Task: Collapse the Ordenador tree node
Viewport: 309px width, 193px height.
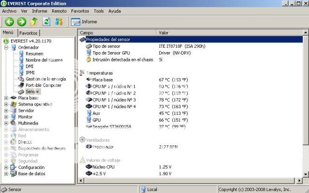Action: (6, 47)
